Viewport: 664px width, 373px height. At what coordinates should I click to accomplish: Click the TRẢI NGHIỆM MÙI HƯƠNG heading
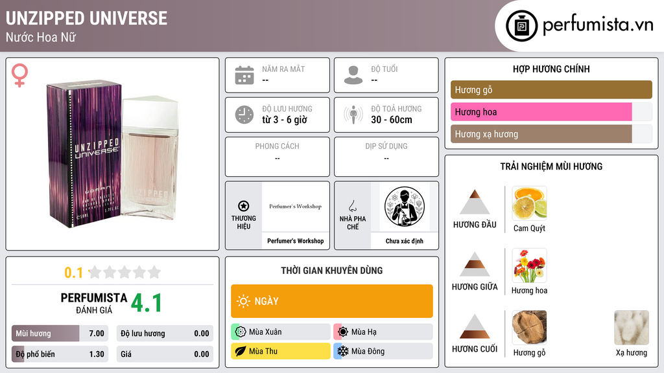(x=551, y=166)
